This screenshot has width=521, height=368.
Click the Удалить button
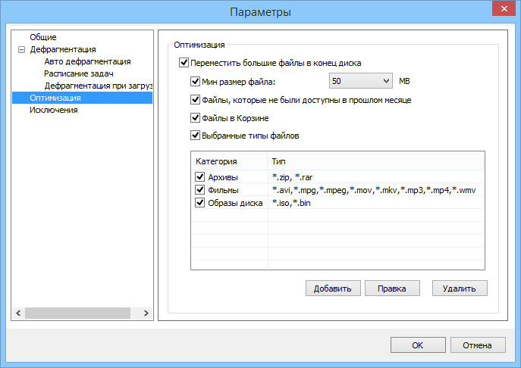point(460,288)
